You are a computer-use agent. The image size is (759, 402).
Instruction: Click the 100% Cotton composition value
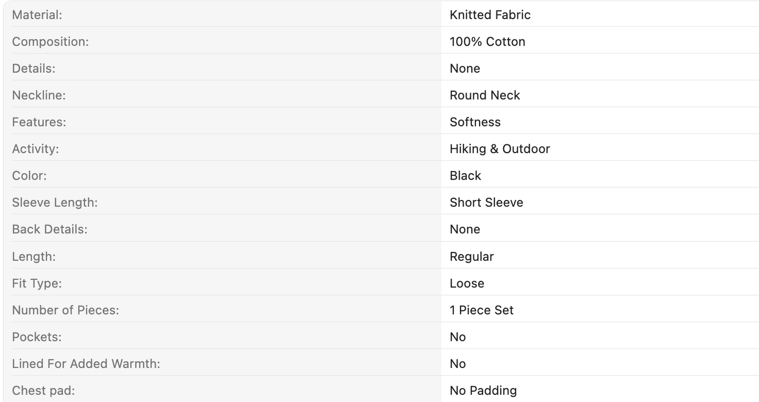pyautogui.click(x=487, y=41)
